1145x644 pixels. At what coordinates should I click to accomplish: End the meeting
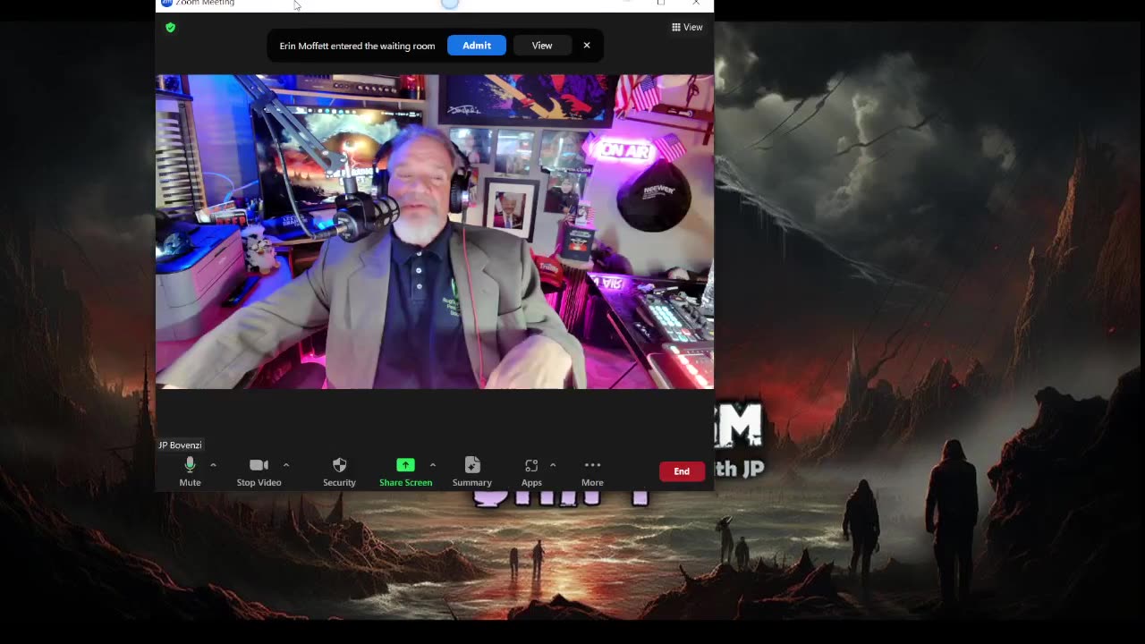682,471
